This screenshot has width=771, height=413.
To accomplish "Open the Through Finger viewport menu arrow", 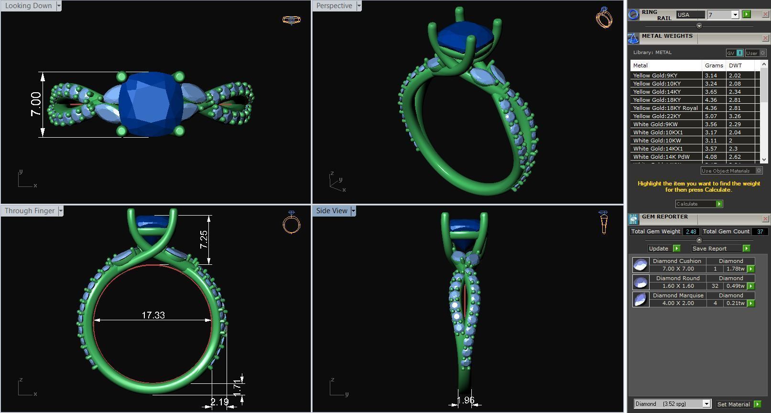I will [x=61, y=211].
